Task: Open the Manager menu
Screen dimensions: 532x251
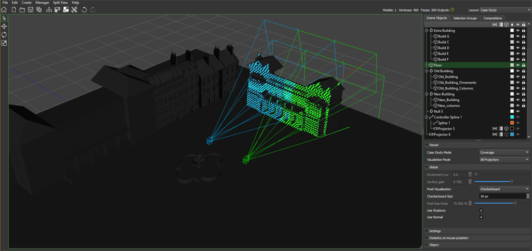Action: tap(42, 3)
